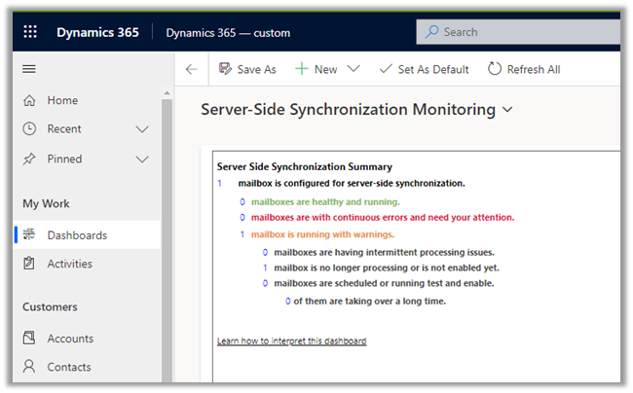Click the Pinned pushpin icon
Viewport: 633px width, 393px height.
point(29,159)
